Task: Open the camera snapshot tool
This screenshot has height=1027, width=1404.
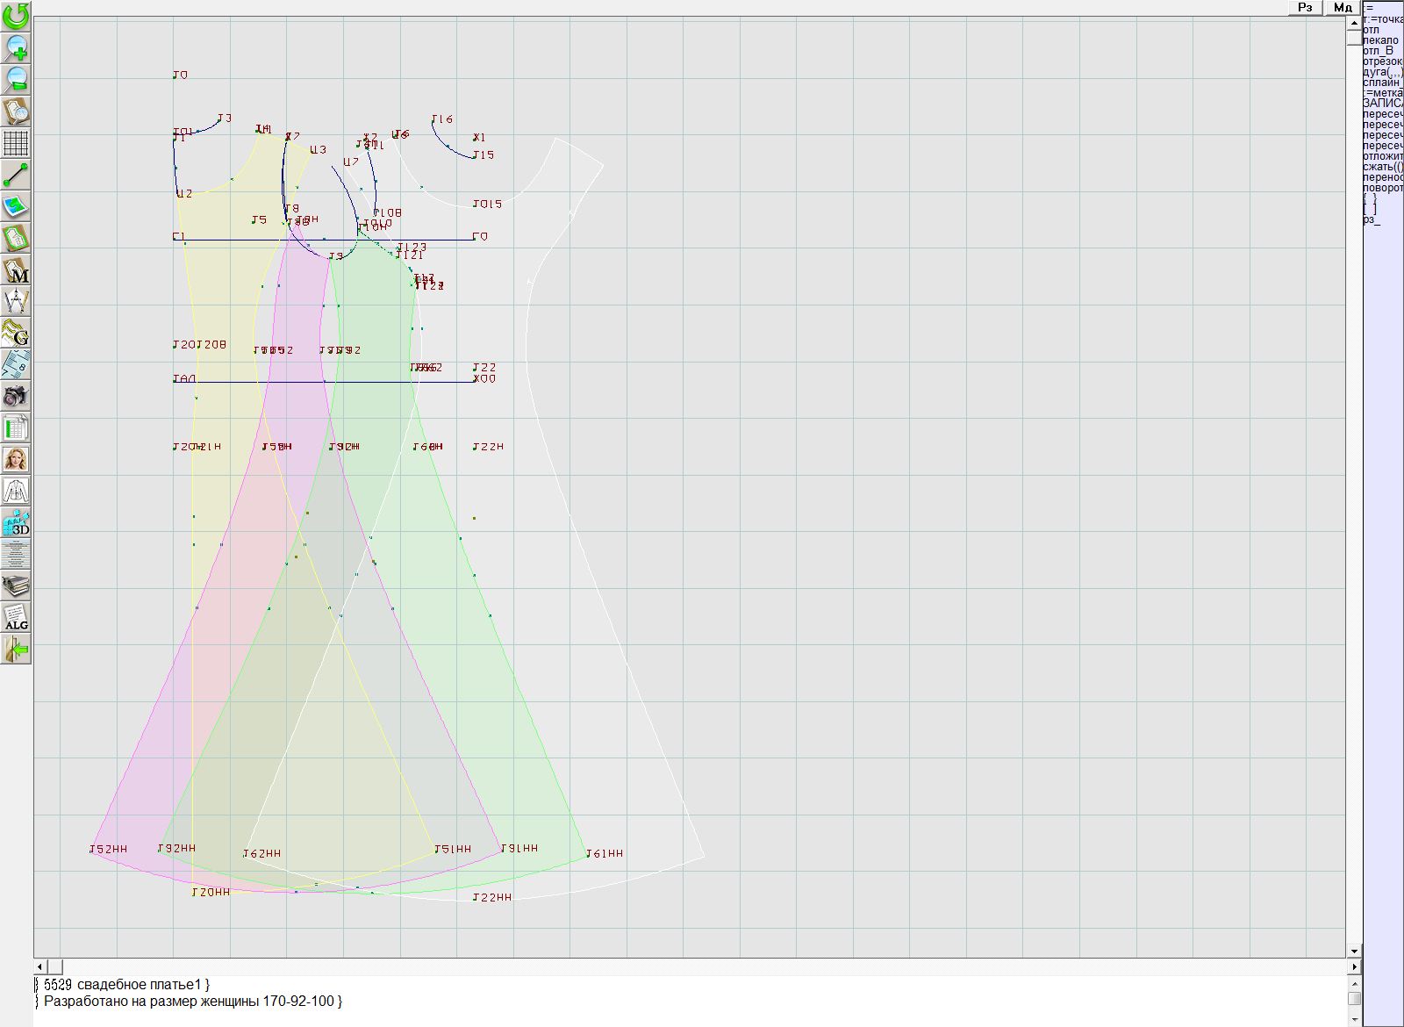Action: pos(16,396)
